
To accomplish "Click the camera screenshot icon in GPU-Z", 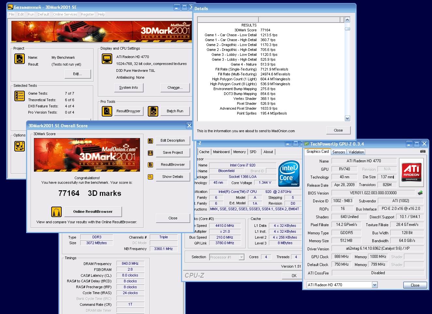I will click(423, 151).
